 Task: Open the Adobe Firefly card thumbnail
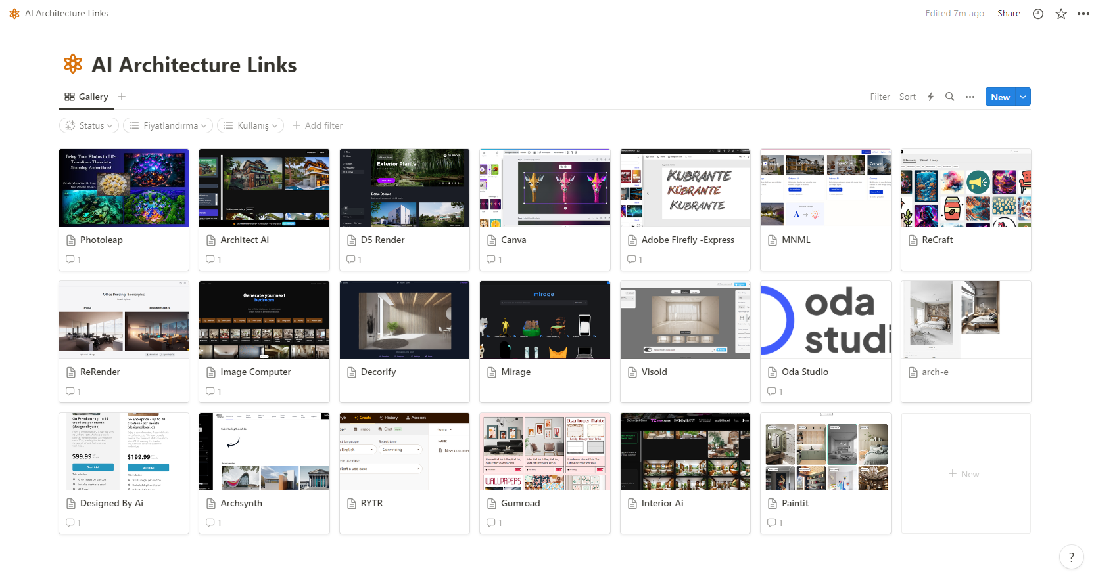pos(685,188)
